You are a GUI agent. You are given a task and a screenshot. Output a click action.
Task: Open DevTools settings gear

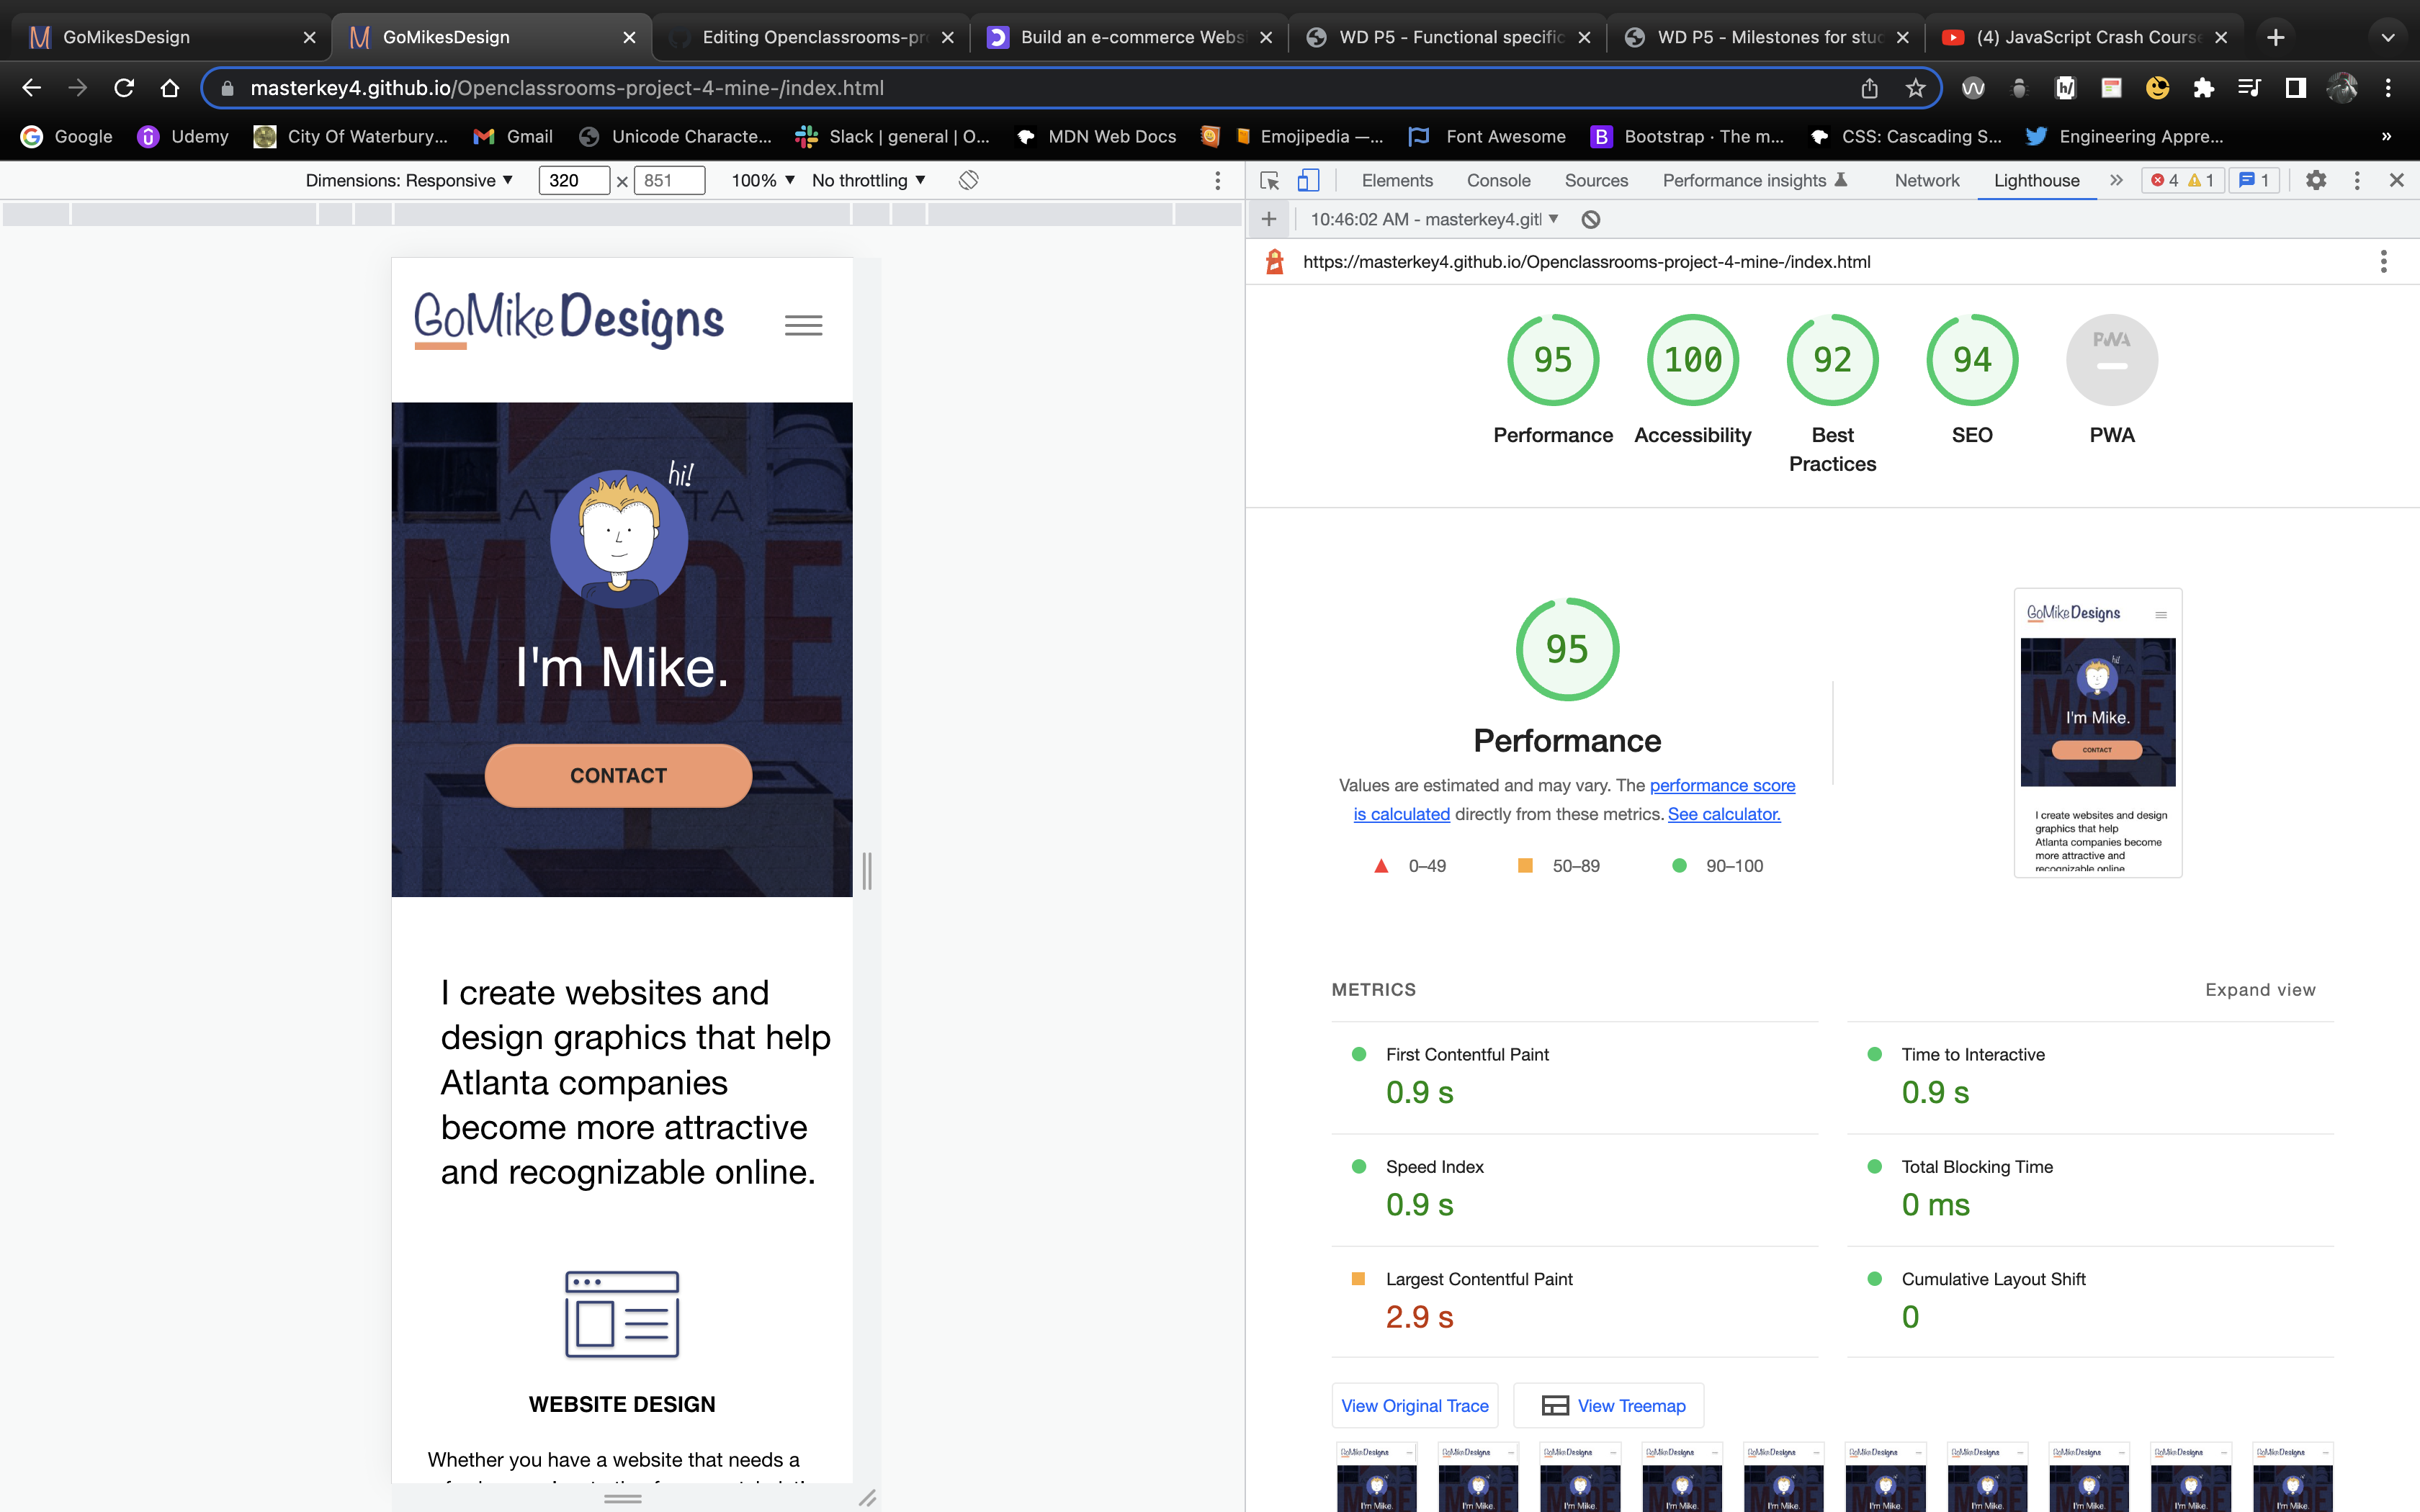(x=2317, y=180)
